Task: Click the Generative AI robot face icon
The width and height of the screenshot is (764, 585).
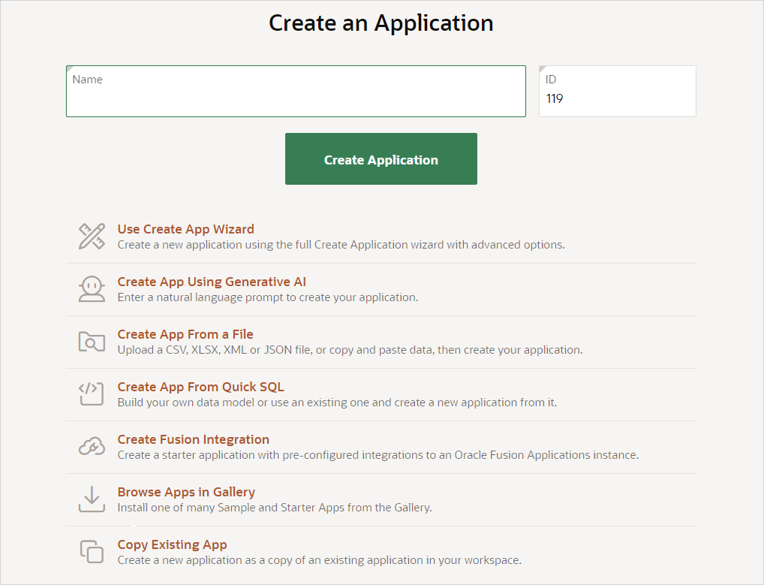Action: [92, 289]
